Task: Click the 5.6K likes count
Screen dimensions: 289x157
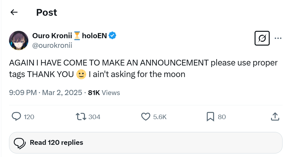Action: 160,117
